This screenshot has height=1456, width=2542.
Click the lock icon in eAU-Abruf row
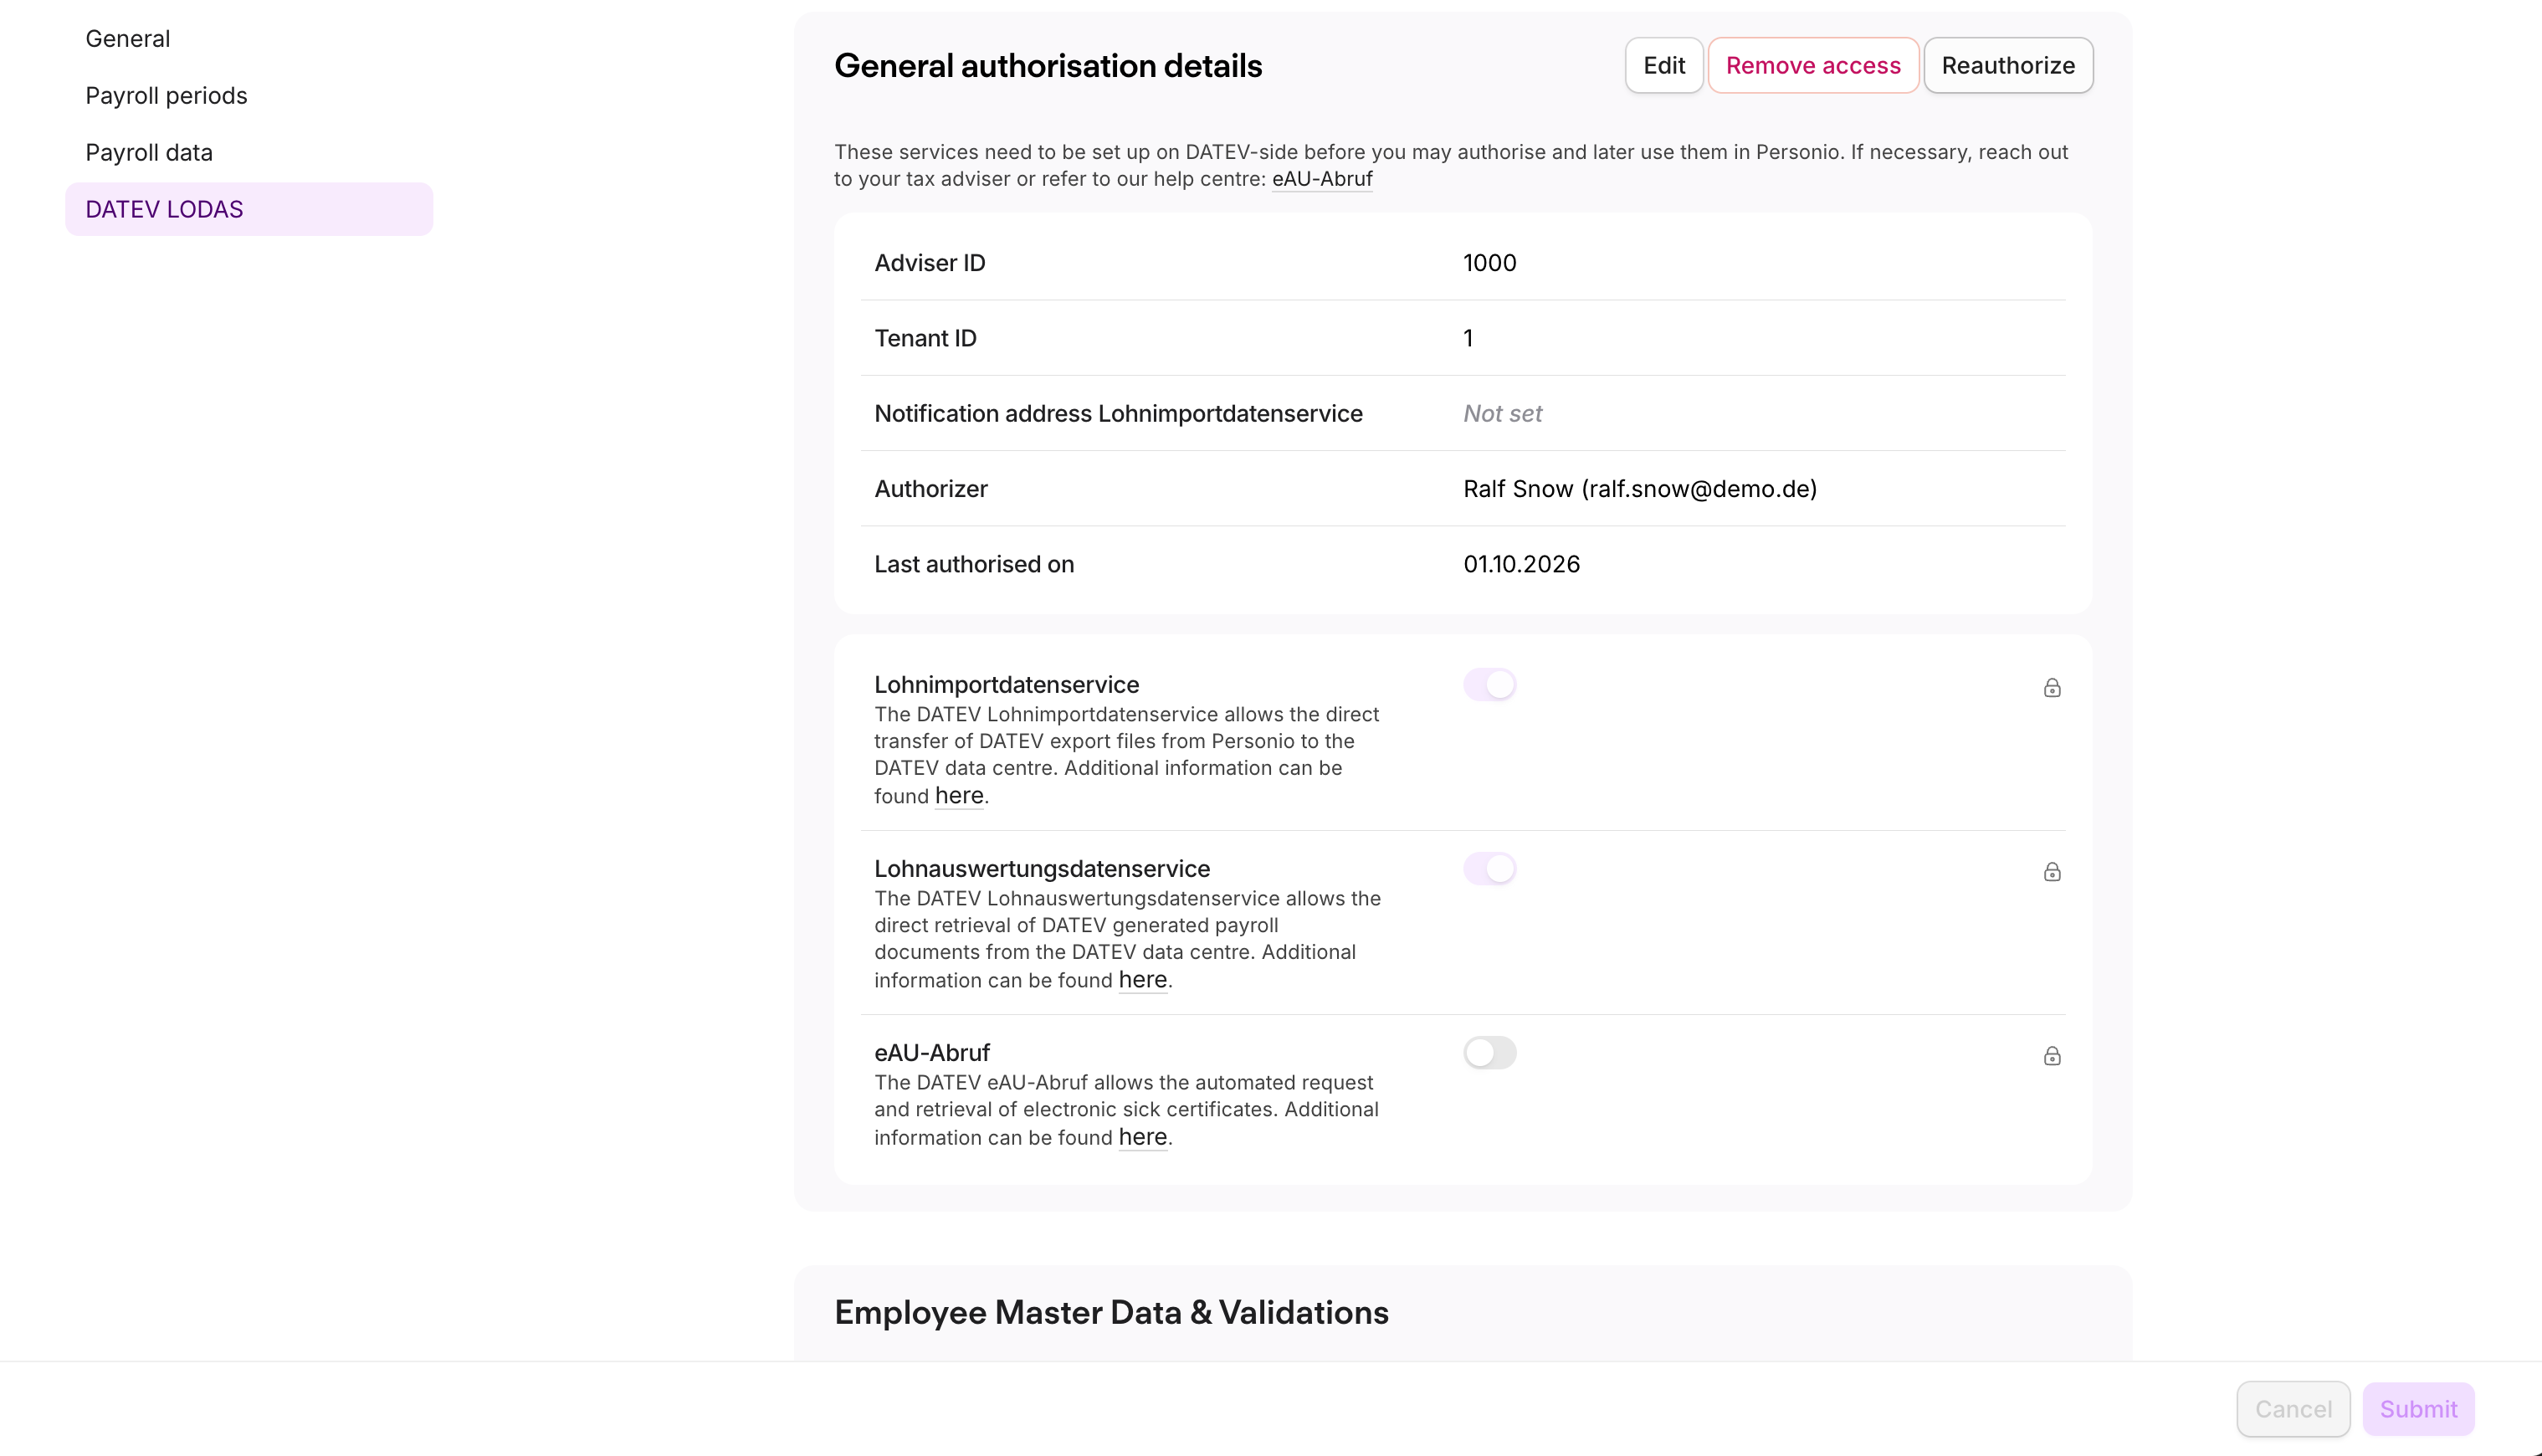coord(2051,1056)
